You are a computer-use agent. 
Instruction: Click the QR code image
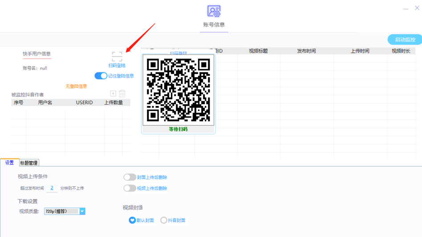click(x=179, y=90)
